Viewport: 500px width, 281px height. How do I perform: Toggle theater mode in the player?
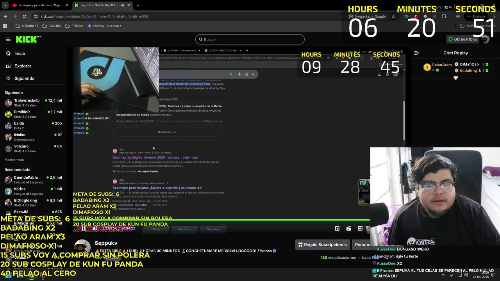tap(360, 229)
